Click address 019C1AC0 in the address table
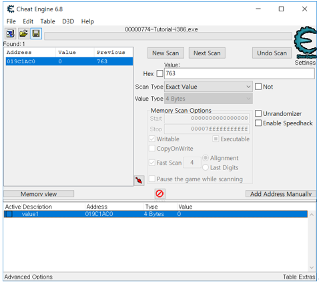Screen dimensions: 319x282 (99, 214)
